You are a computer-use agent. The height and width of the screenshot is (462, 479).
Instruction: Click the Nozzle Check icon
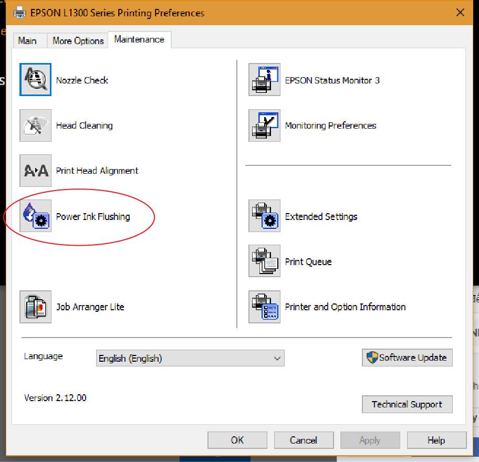point(35,80)
